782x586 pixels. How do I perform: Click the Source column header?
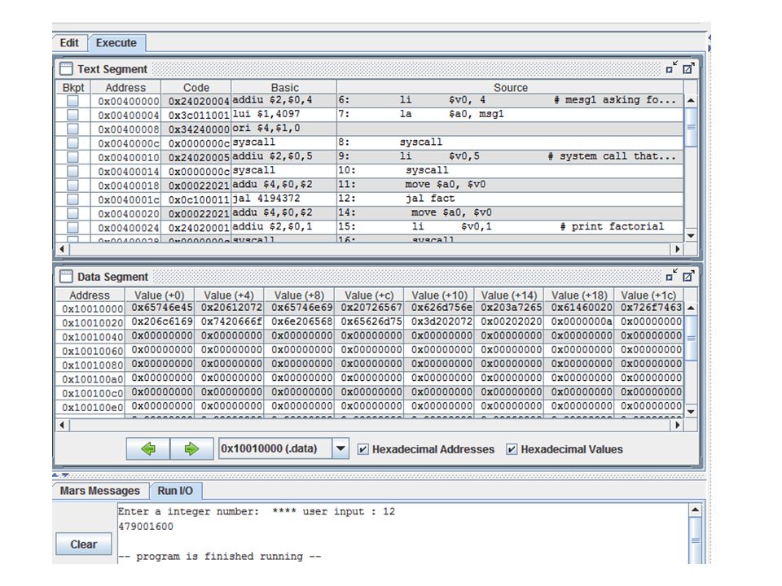click(510, 88)
